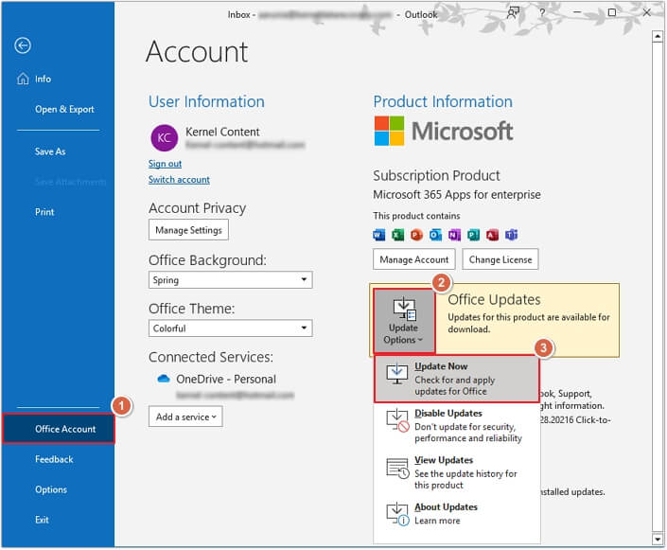Click the Switch account link
Image resolution: width=667 pixels, height=550 pixels.
[179, 179]
